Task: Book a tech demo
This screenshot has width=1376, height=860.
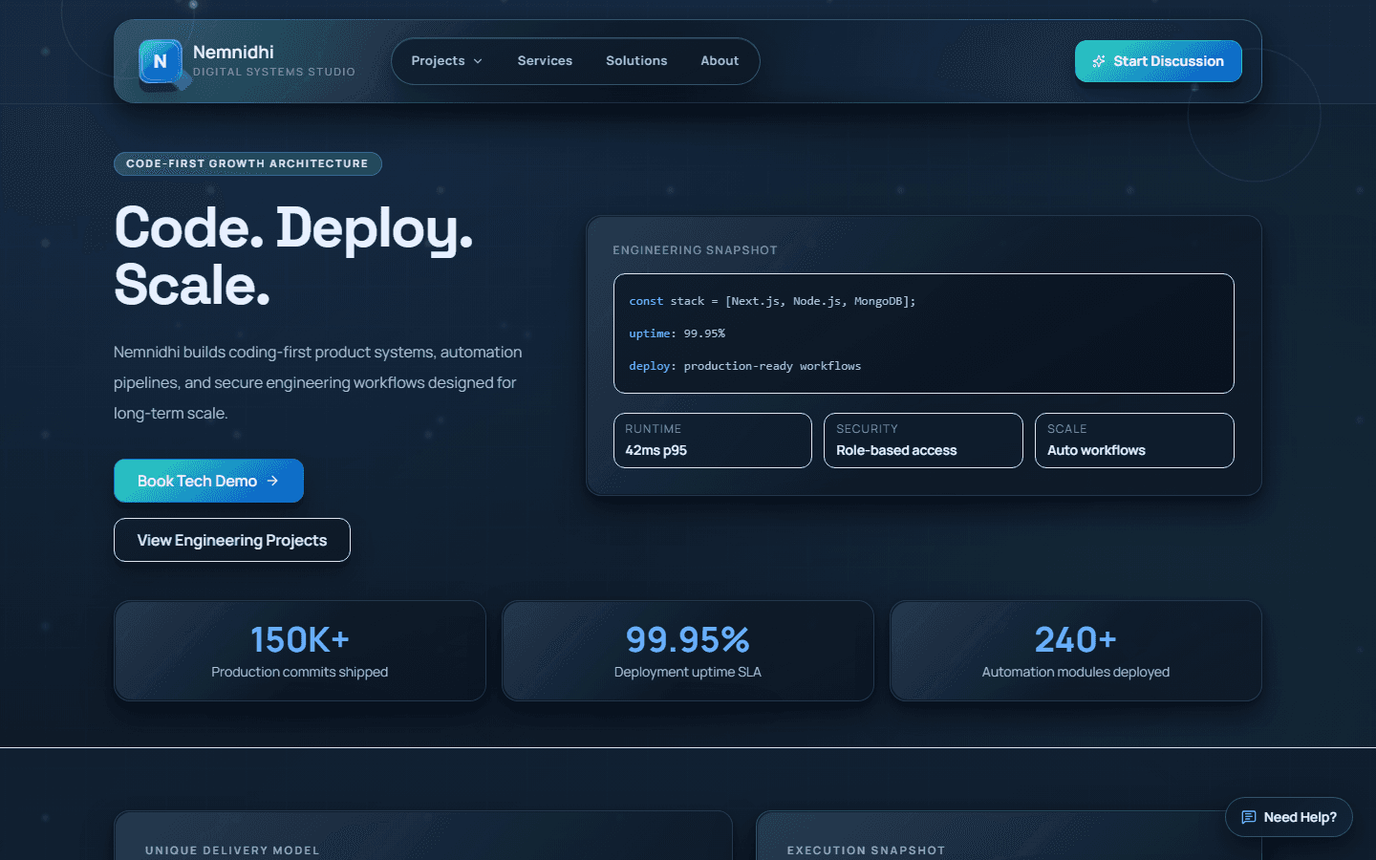Action: coord(208,481)
